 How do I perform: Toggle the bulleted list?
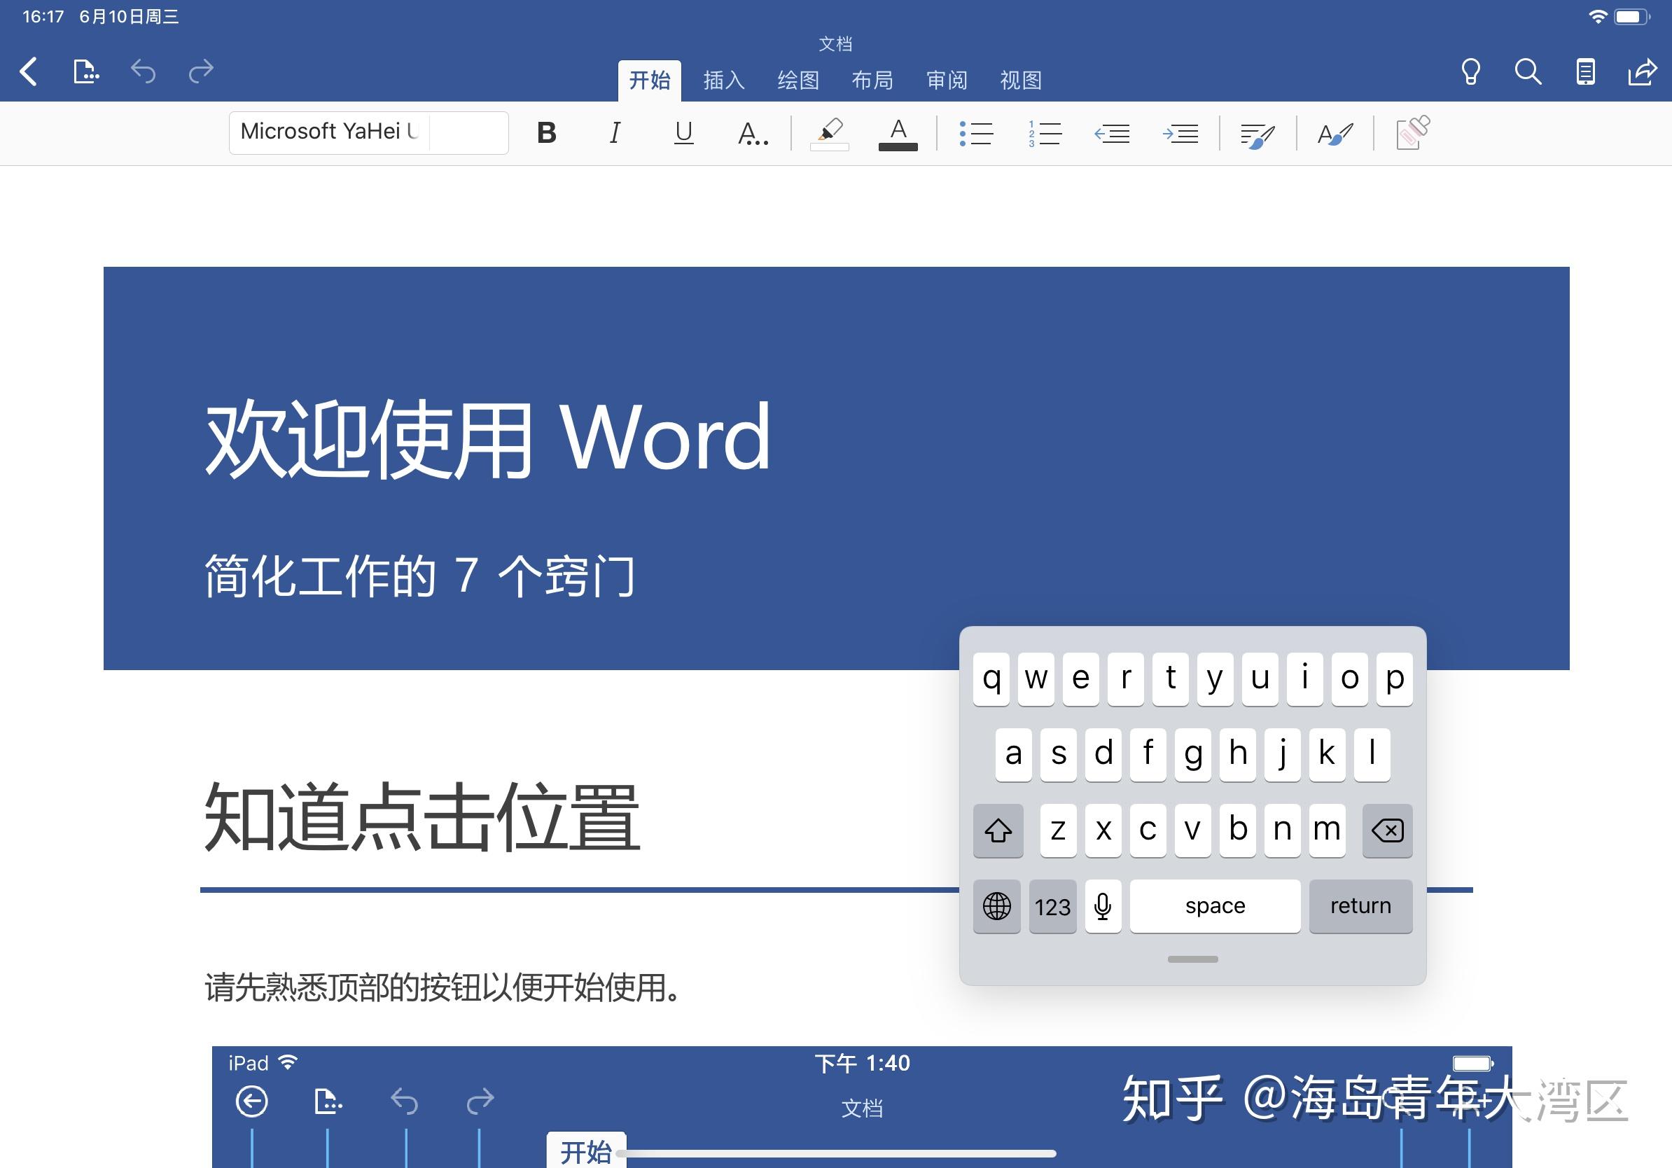[976, 133]
